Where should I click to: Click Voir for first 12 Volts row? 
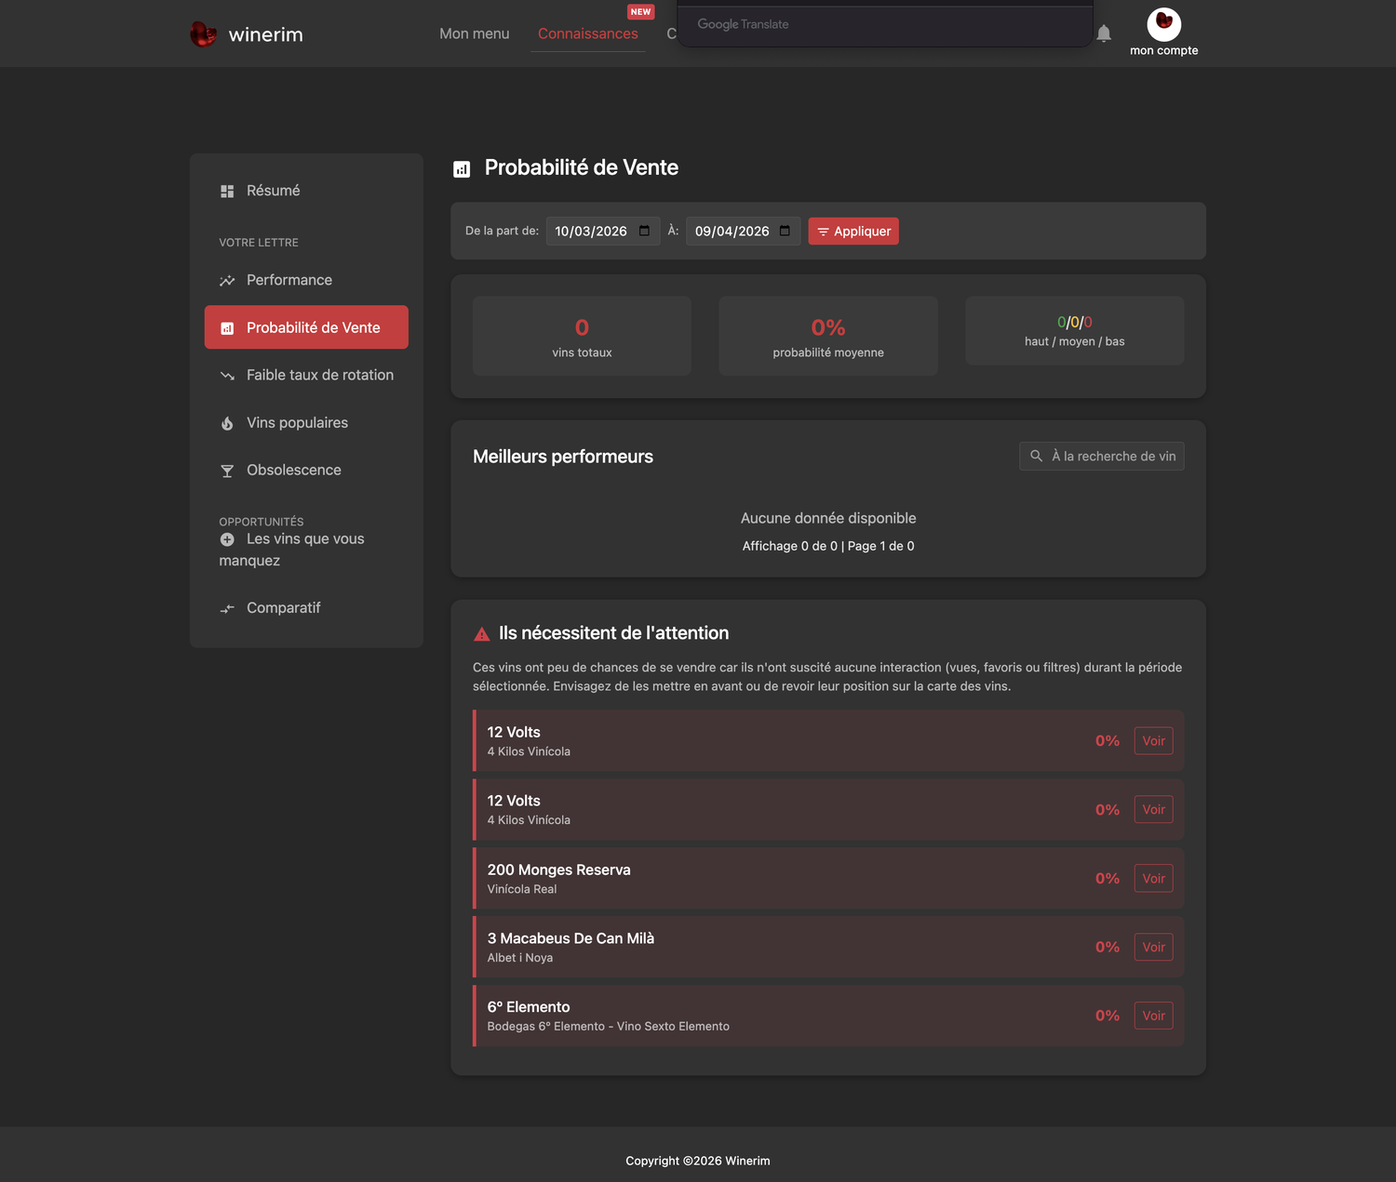1154,741
